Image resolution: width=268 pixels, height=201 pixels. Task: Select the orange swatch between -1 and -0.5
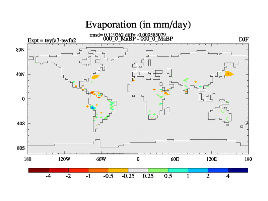point(98,170)
